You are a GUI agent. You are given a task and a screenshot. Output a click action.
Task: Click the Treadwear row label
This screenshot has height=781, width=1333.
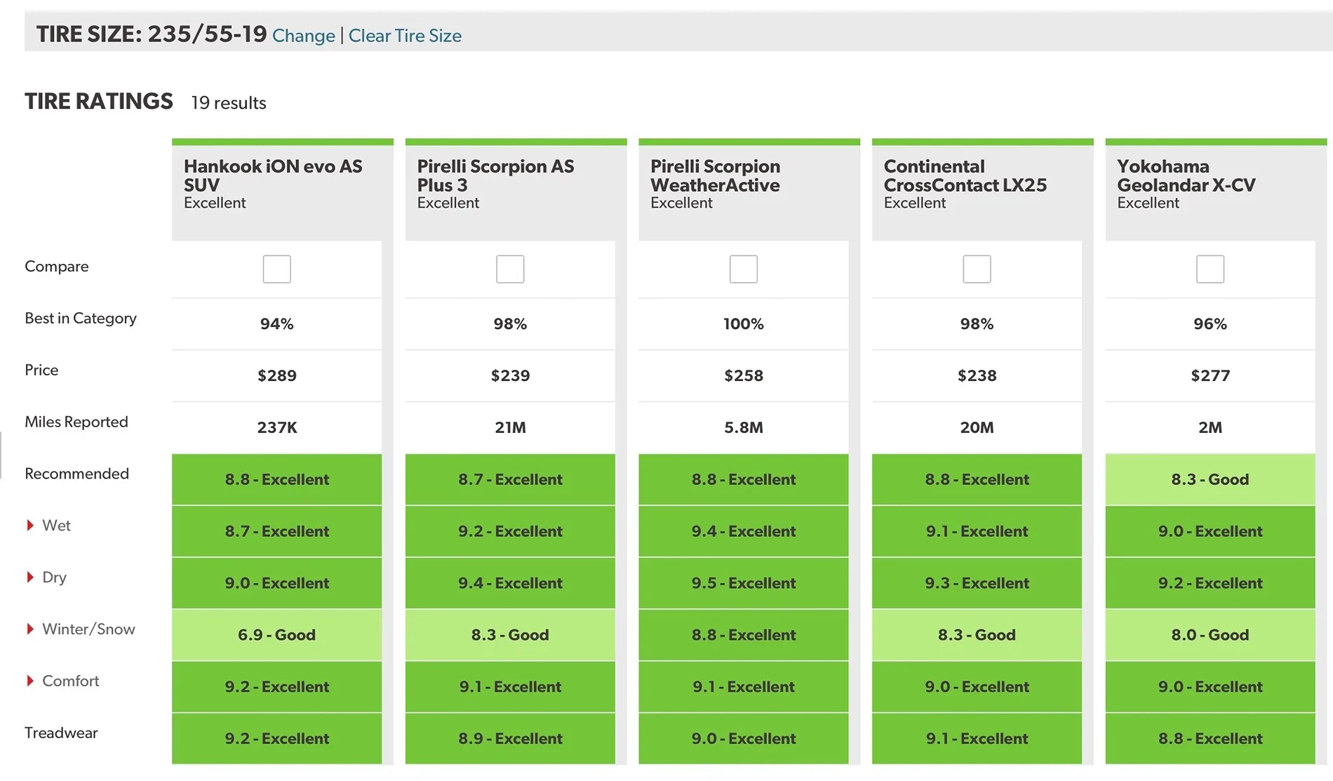[61, 733]
